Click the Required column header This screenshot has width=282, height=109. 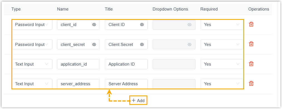[x=209, y=9]
